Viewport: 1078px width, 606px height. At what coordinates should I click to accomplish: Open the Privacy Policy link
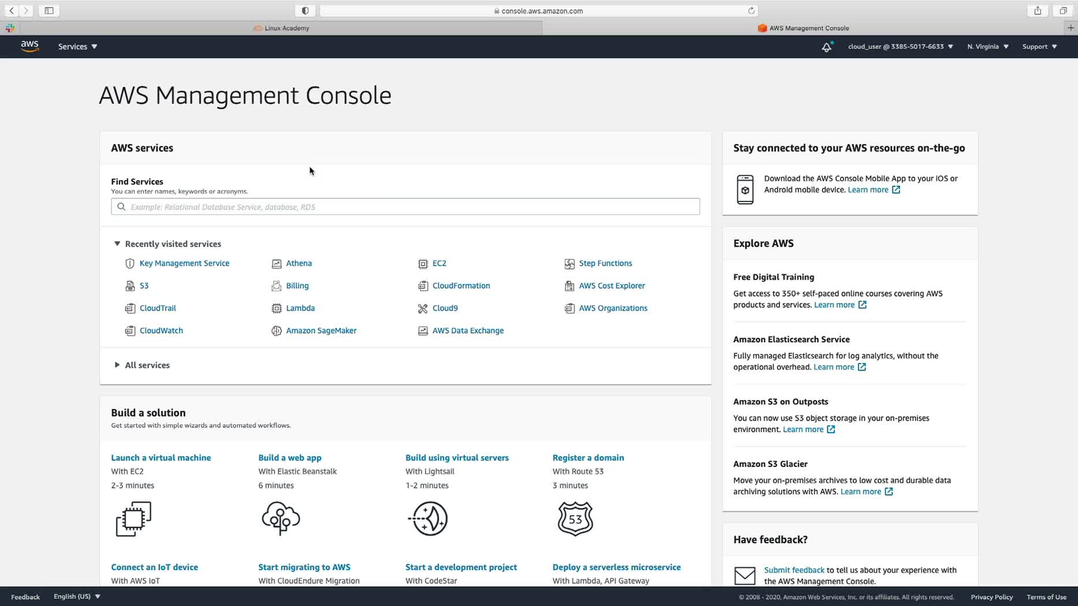click(991, 597)
